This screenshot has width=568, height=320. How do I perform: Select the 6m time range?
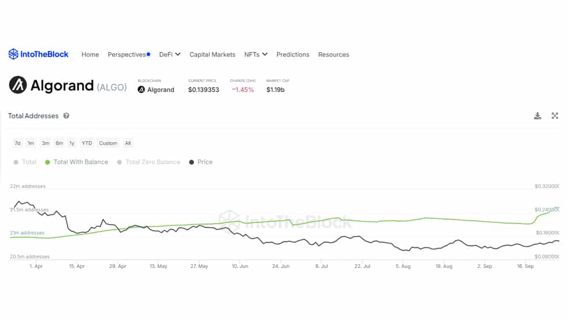click(59, 143)
